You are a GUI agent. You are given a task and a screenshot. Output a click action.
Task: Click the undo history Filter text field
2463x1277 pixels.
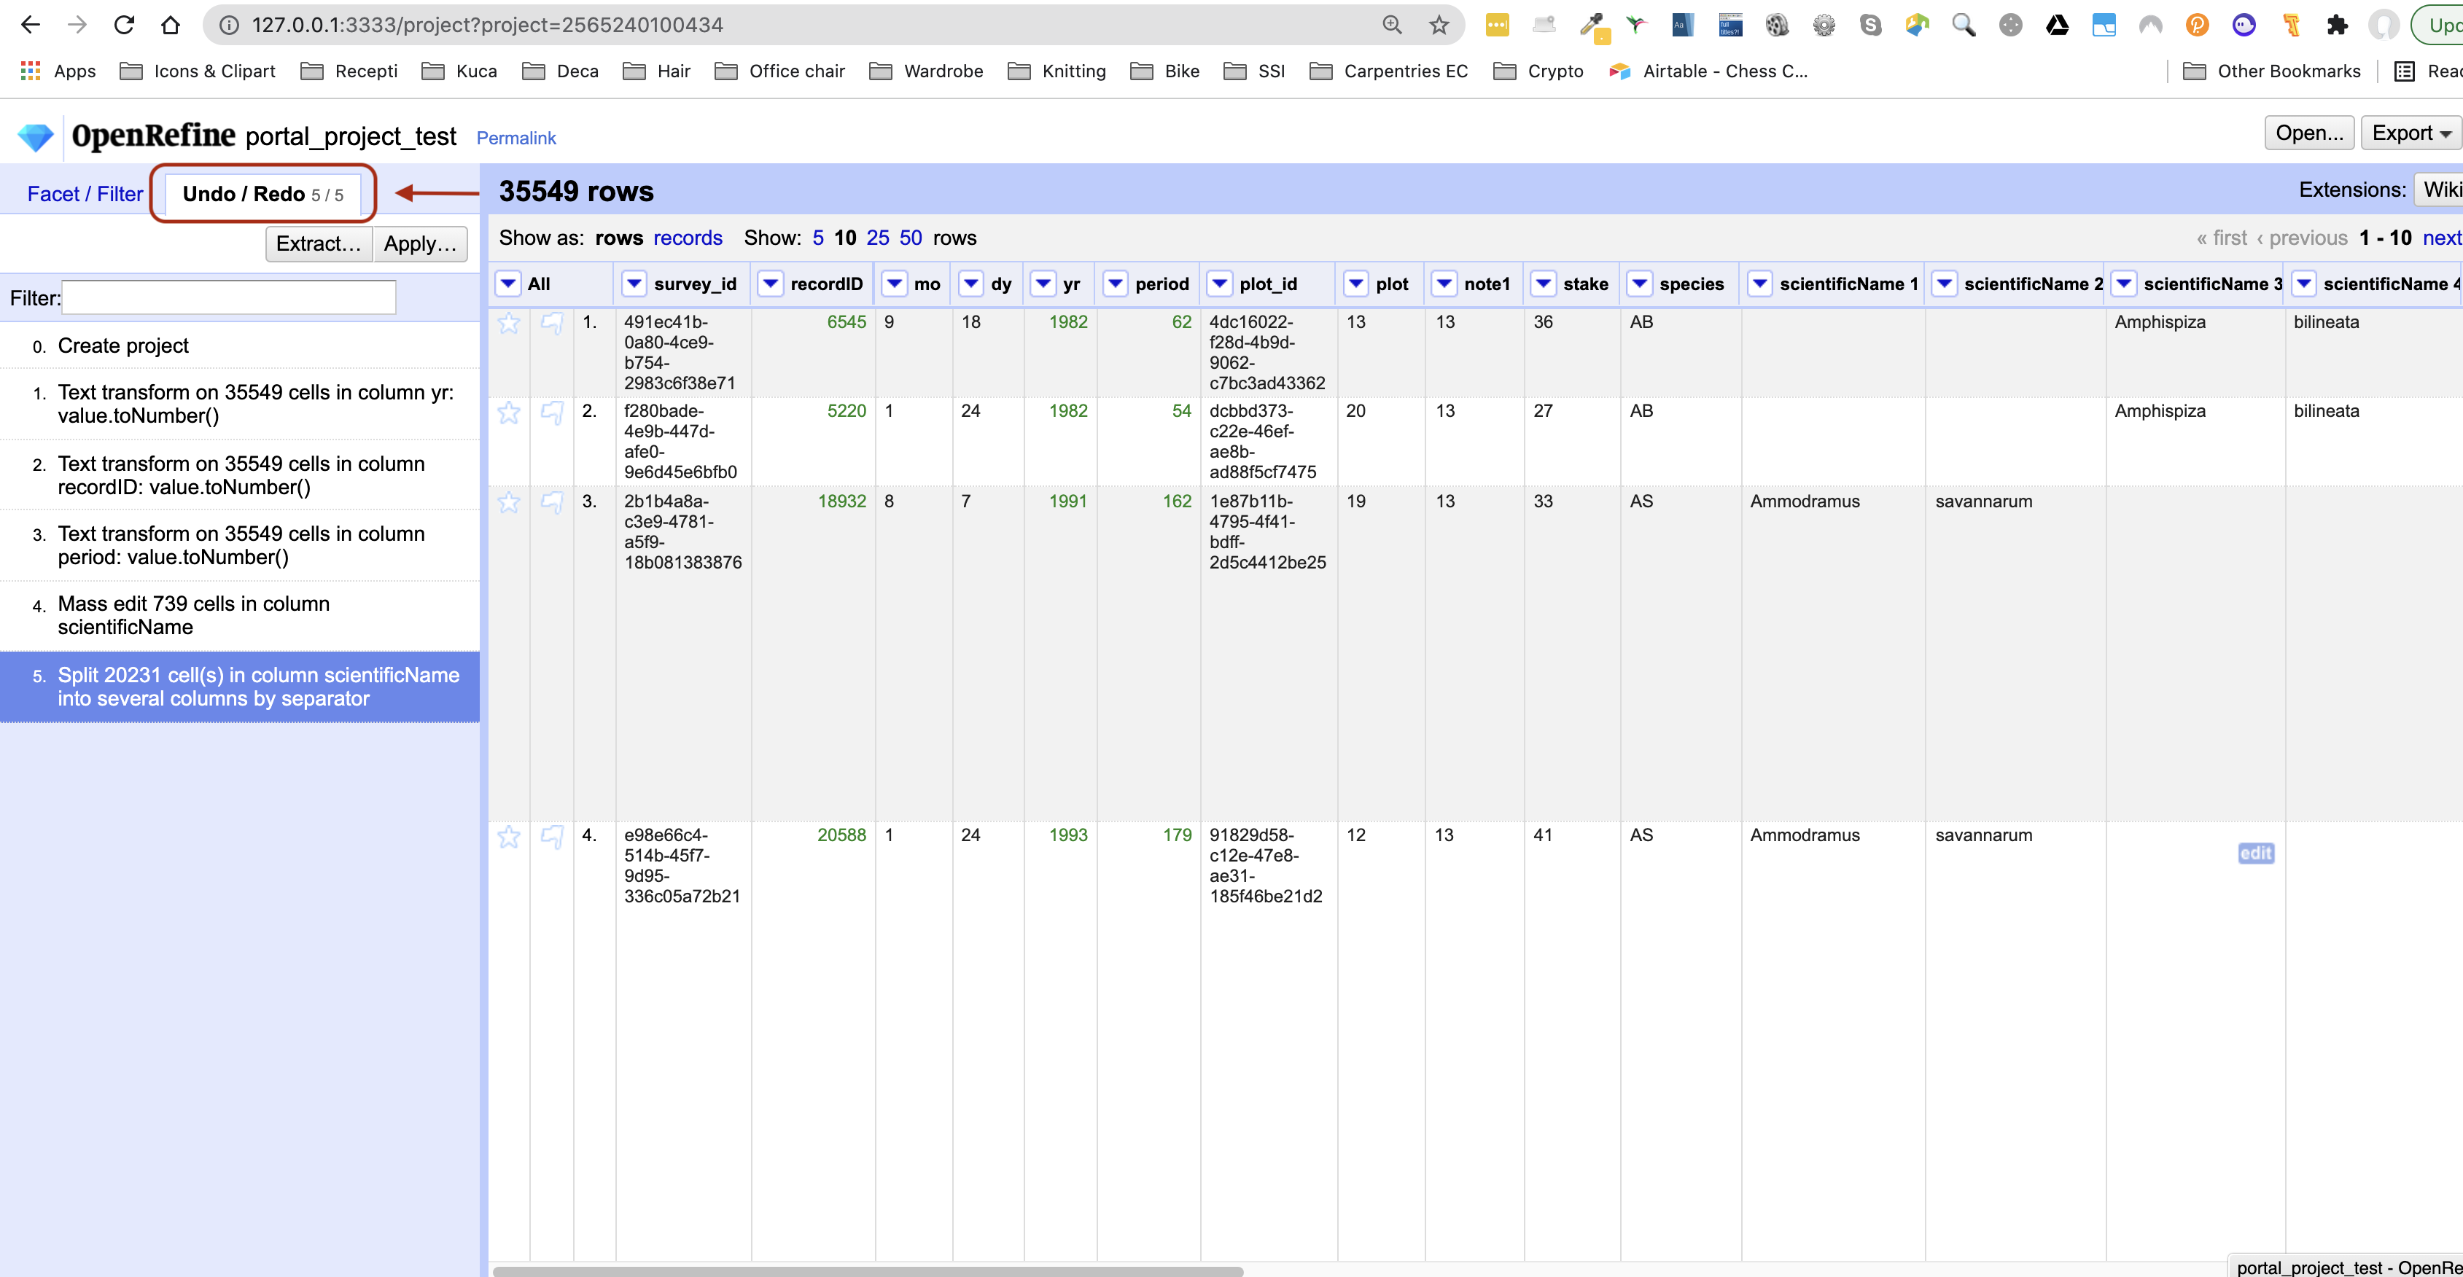(x=228, y=297)
